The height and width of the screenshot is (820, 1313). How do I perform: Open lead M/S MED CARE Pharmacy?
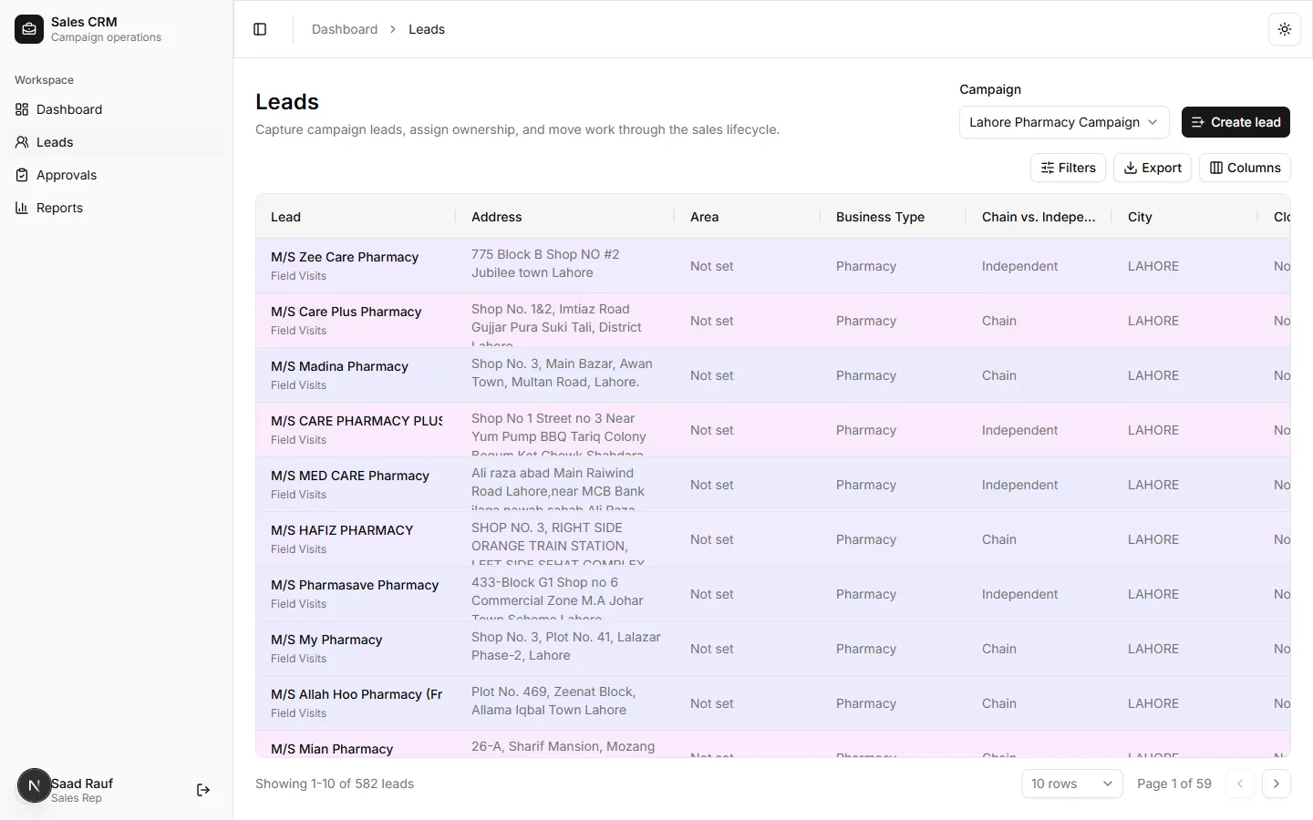coord(350,476)
